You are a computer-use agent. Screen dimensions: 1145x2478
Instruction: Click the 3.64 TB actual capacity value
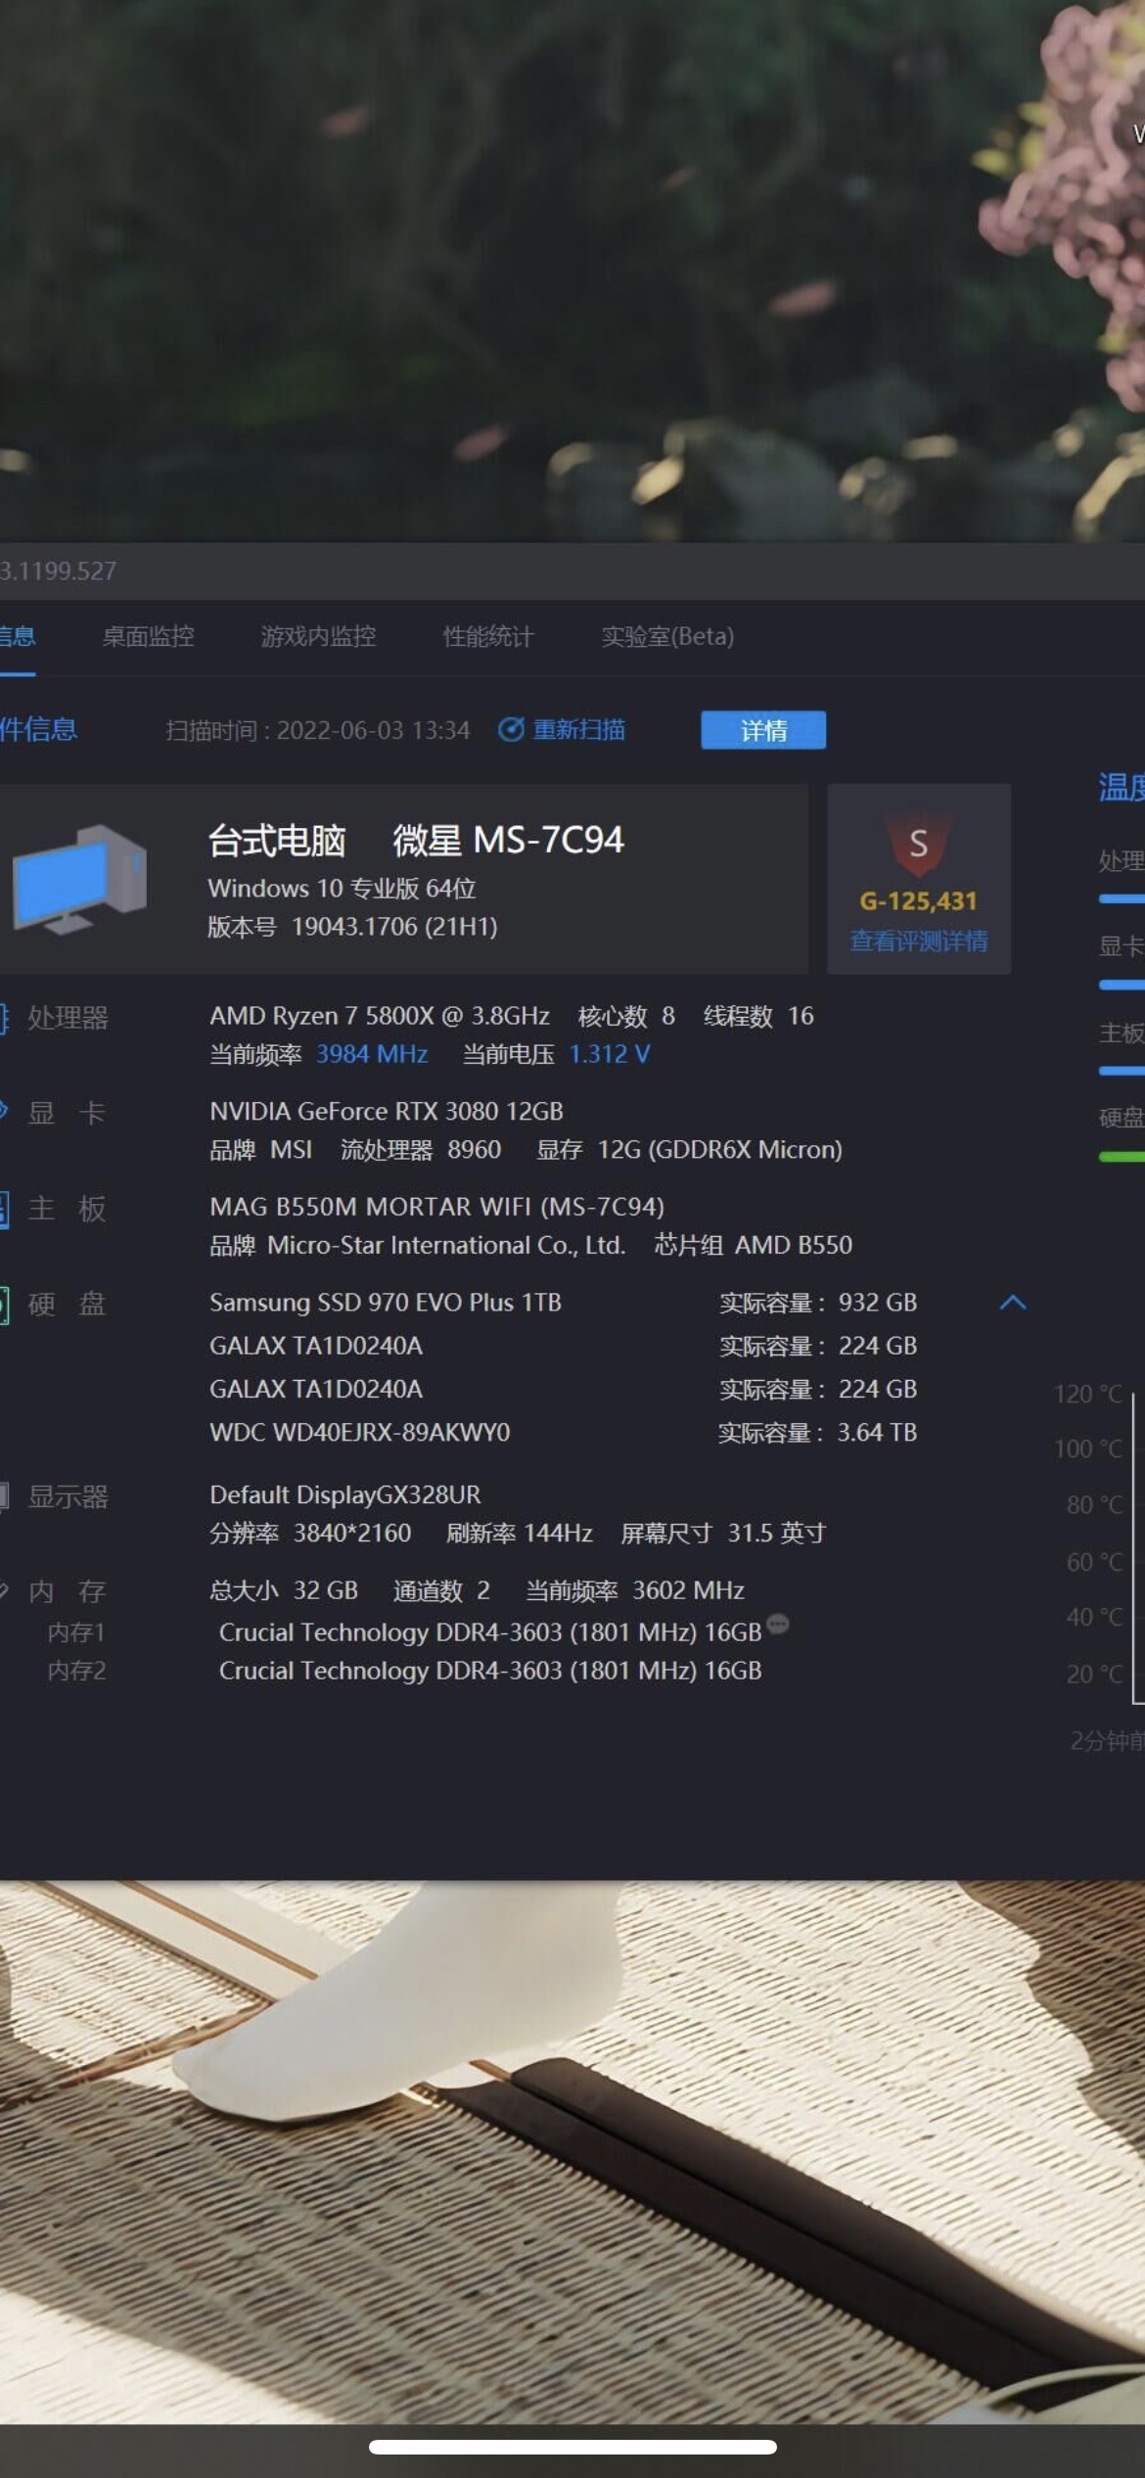point(877,1433)
